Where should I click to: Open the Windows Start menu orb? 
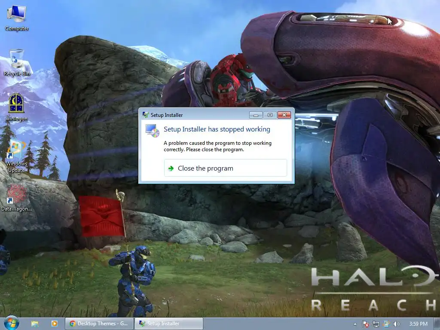click(12, 323)
